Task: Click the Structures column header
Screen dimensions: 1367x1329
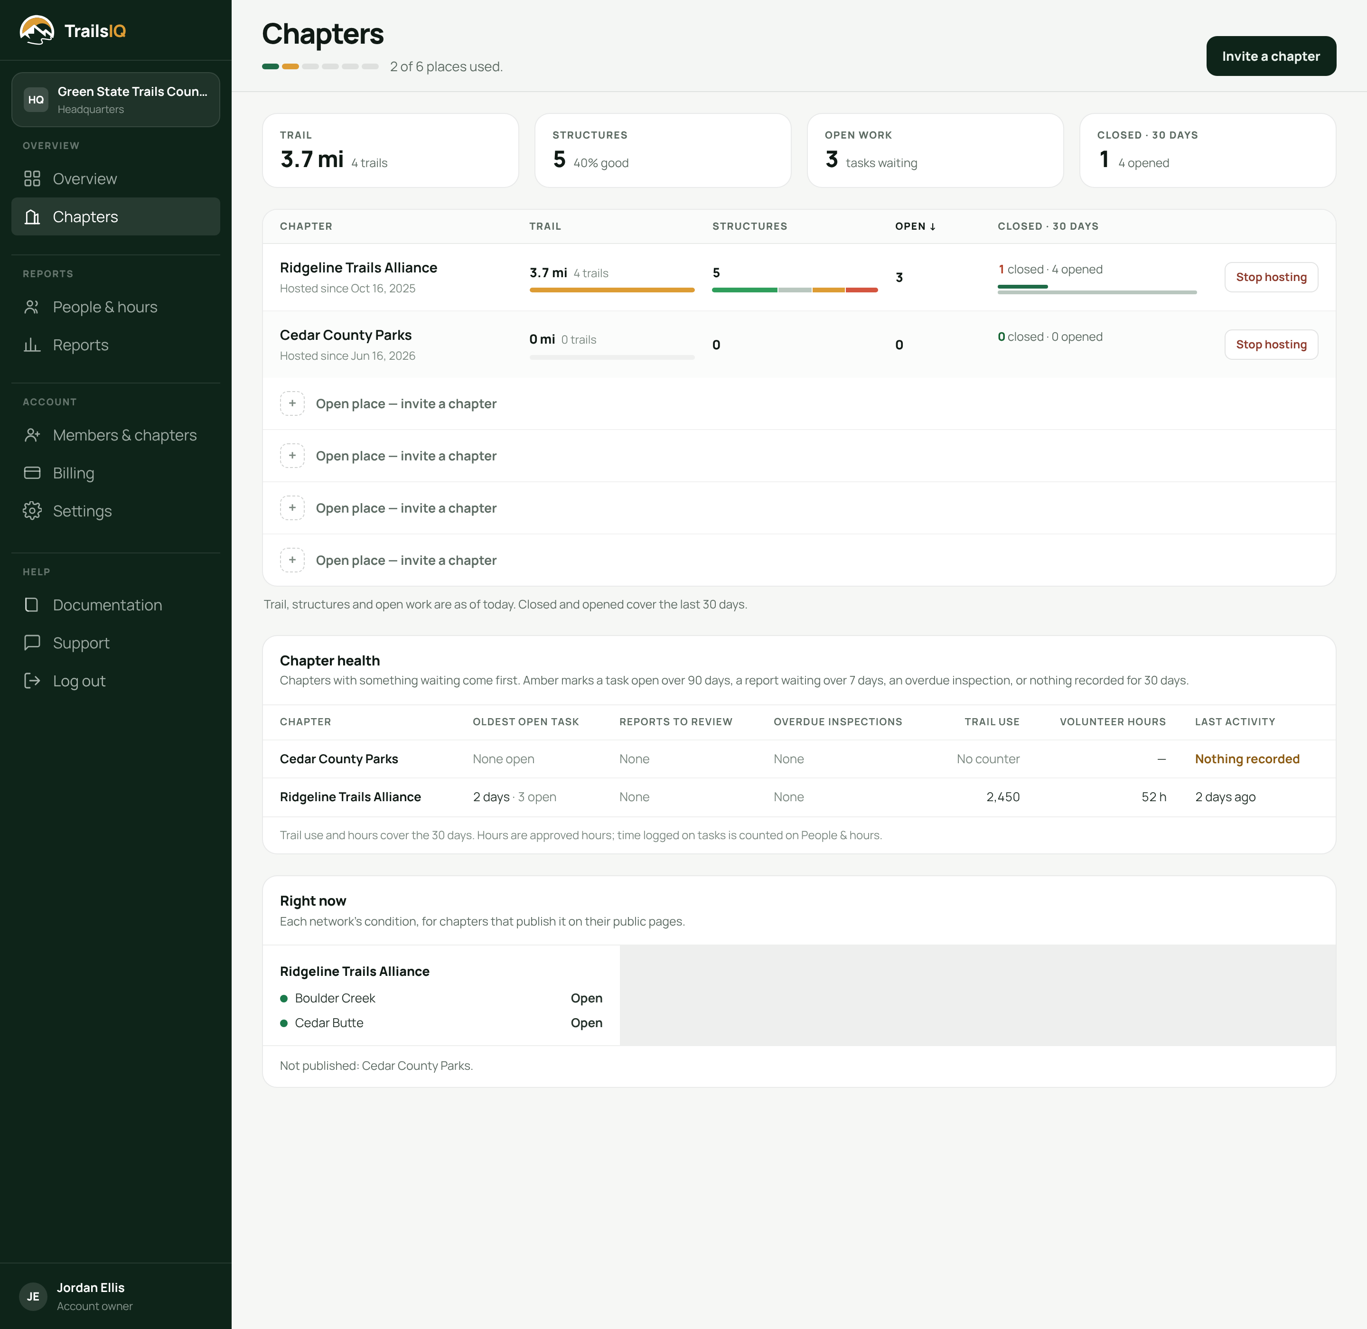Action: [749, 226]
